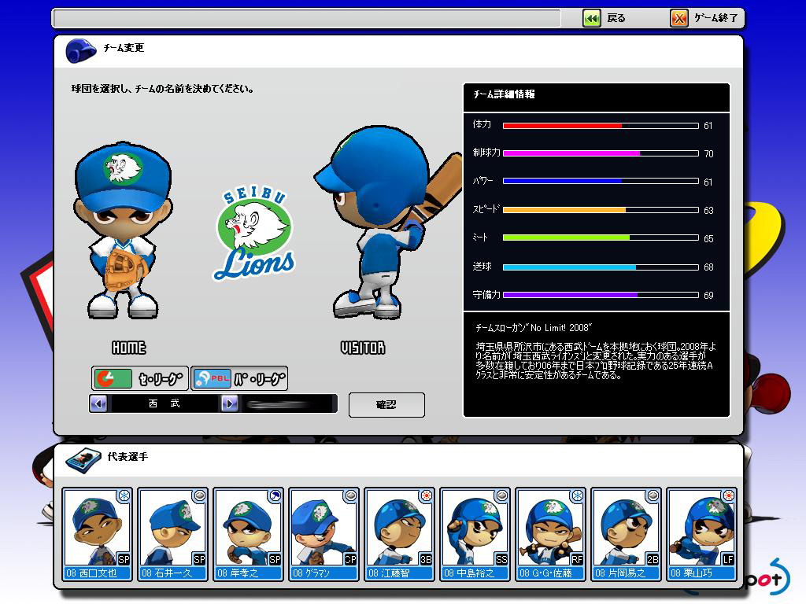This screenshot has width=806, height=604.
Task: Select the next team with the right arrow
Action: 230,403
